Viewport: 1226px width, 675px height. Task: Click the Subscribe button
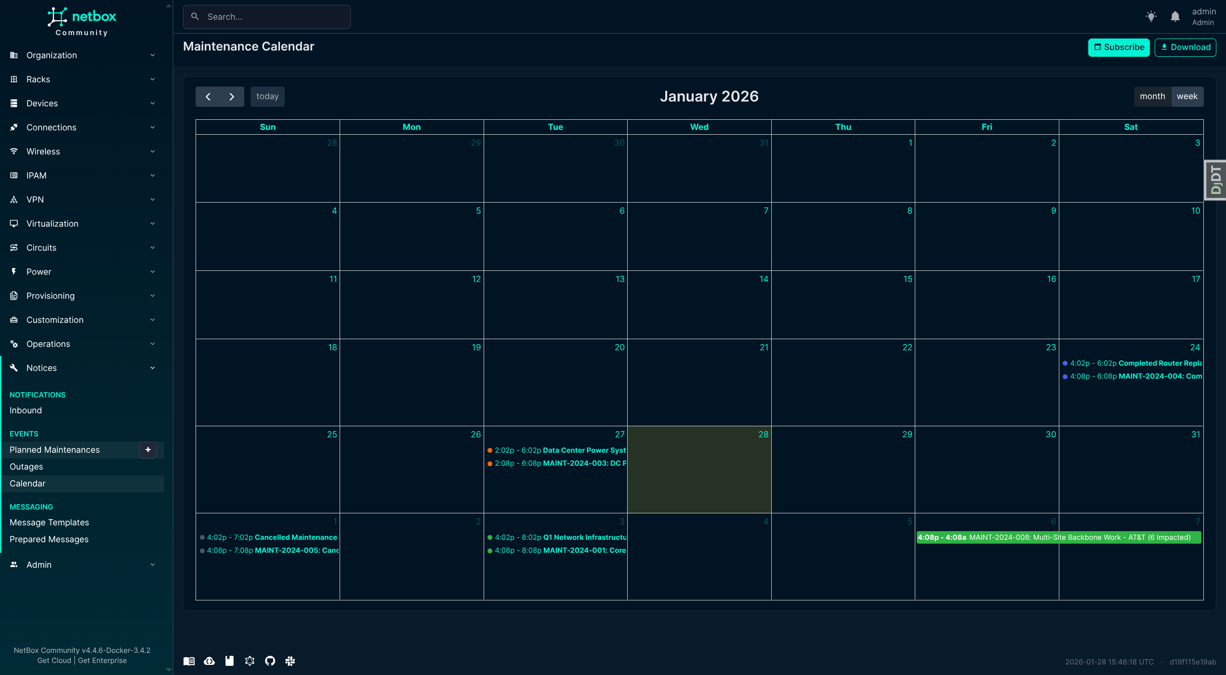click(x=1119, y=47)
